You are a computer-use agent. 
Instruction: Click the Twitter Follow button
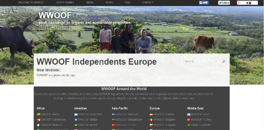(x=224, y=3)
